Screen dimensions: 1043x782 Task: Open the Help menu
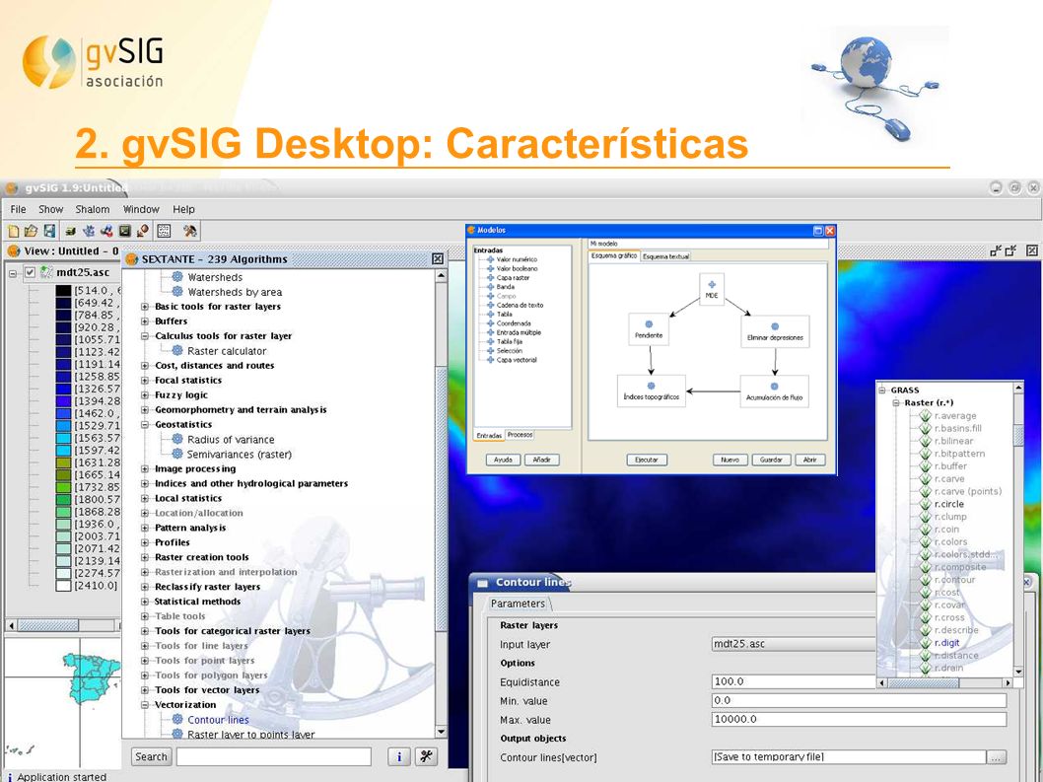coord(183,209)
